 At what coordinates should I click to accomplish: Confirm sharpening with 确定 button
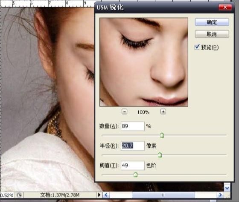[x=212, y=22]
